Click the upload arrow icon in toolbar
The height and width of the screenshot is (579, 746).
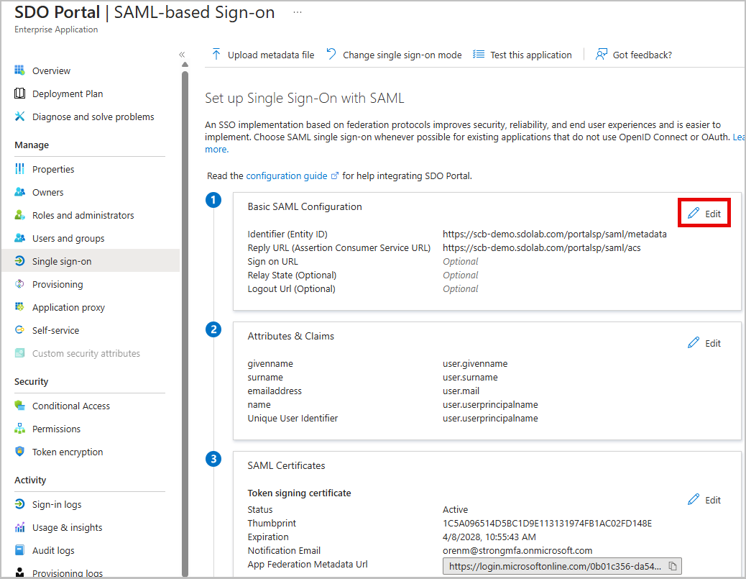pyautogui.click(x=216, y=54)
